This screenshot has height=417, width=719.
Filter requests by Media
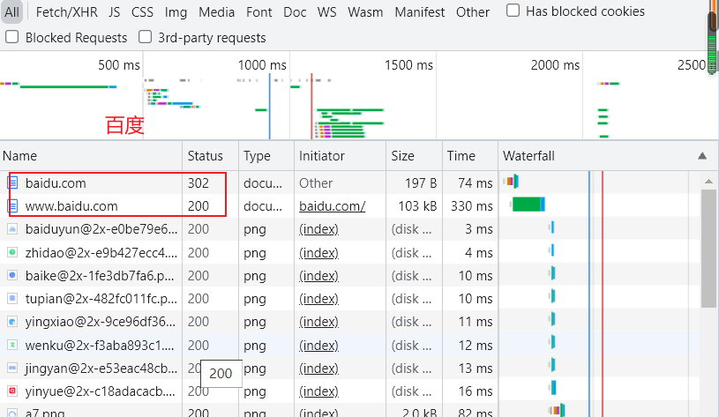pos(216,12)
